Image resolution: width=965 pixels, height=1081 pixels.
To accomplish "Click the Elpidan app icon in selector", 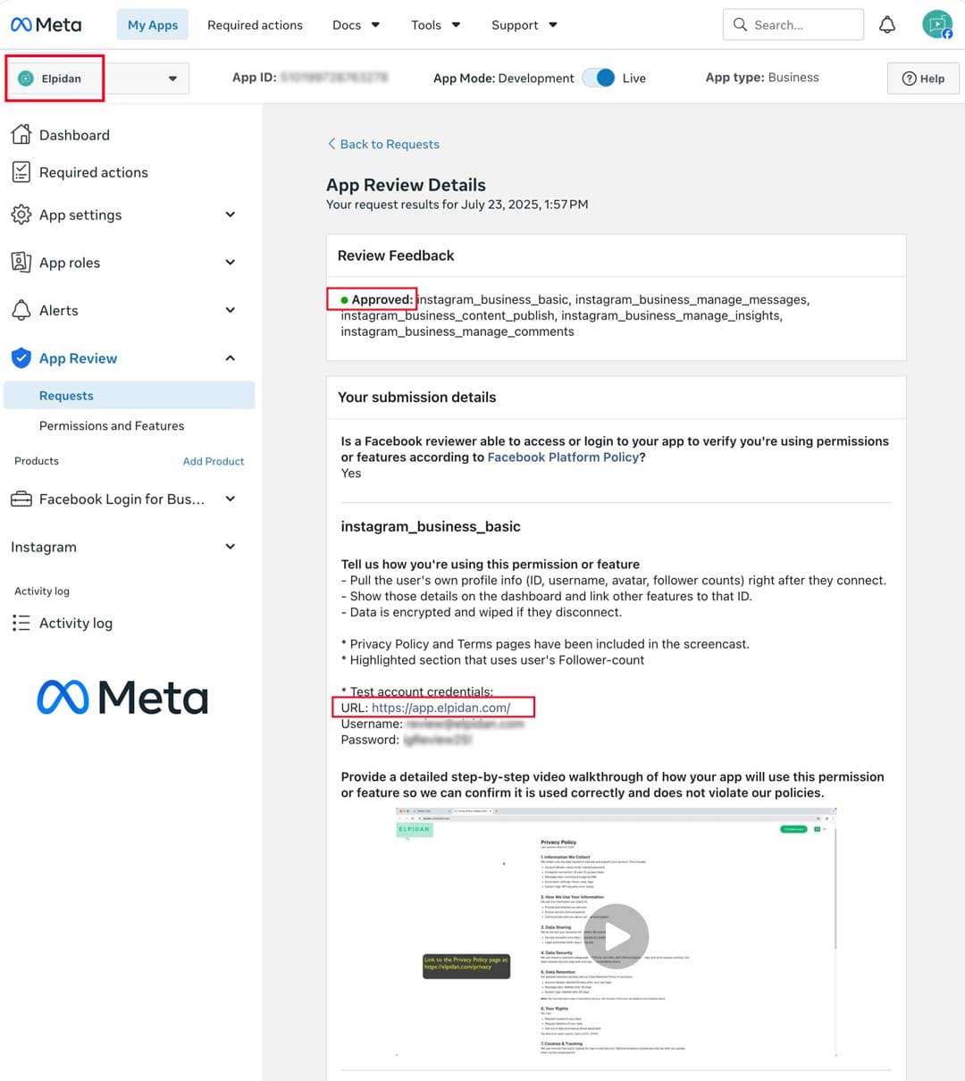I will point(26,79).
